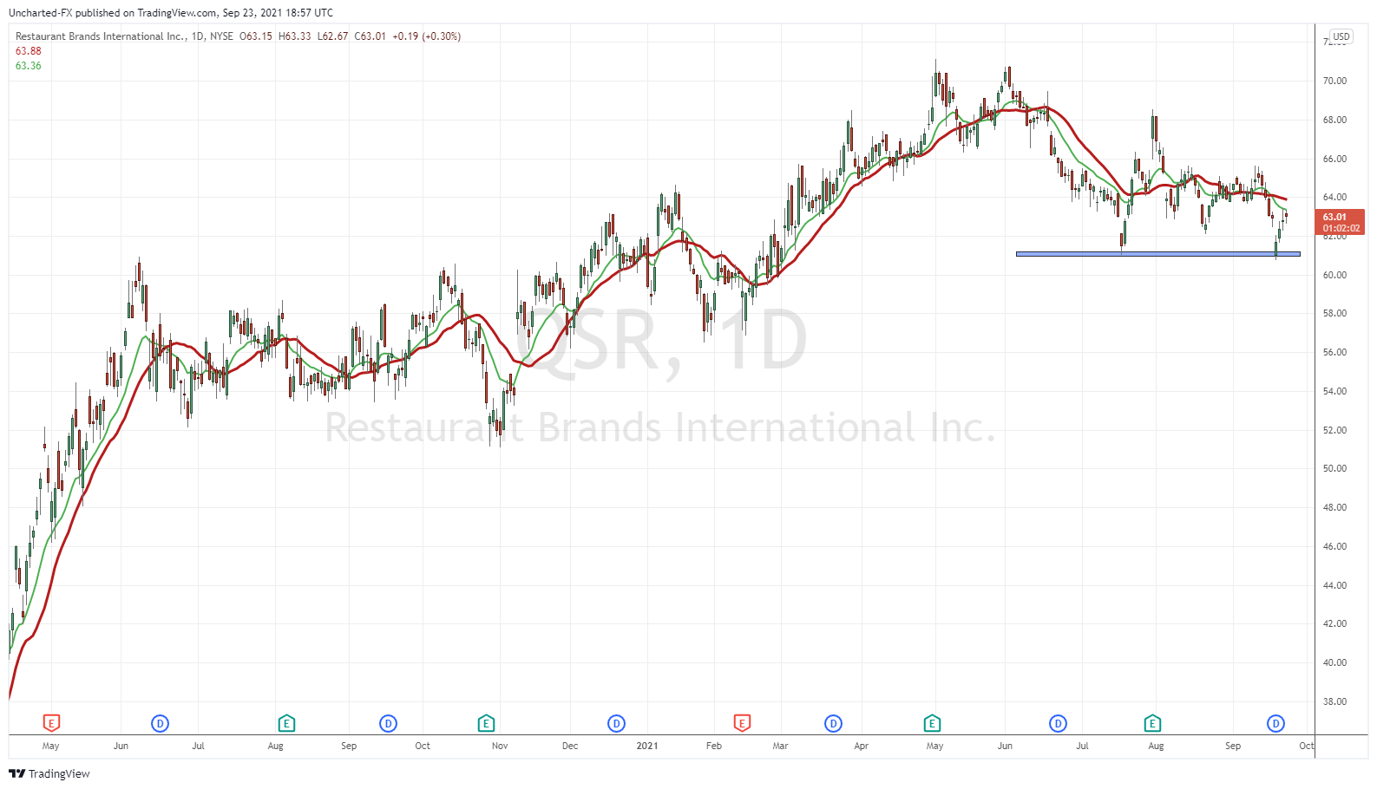
Task: Click the close value C63.01
Action: [x=370, y=36]
